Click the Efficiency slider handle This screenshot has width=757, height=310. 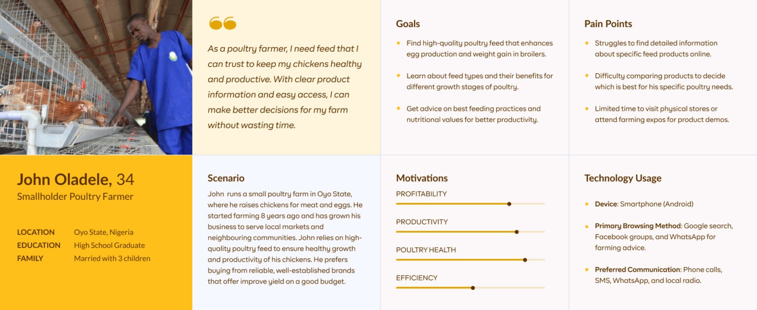(x=473, y=288)
